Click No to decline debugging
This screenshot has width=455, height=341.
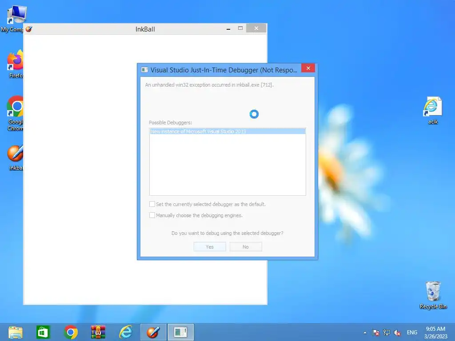[x=246, y=247]
